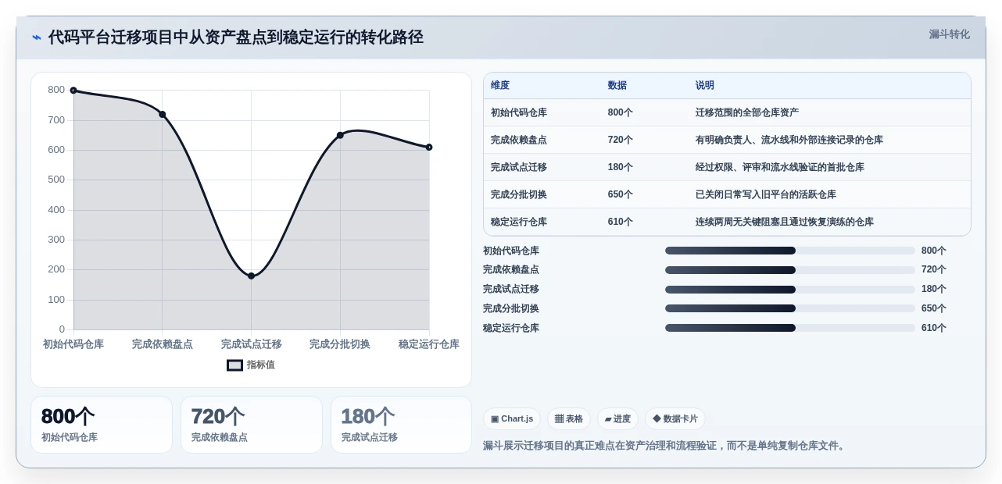Click the 完成分批切换 progress bar
This screenshot has height=484, width=1002.
coord(790,308)
